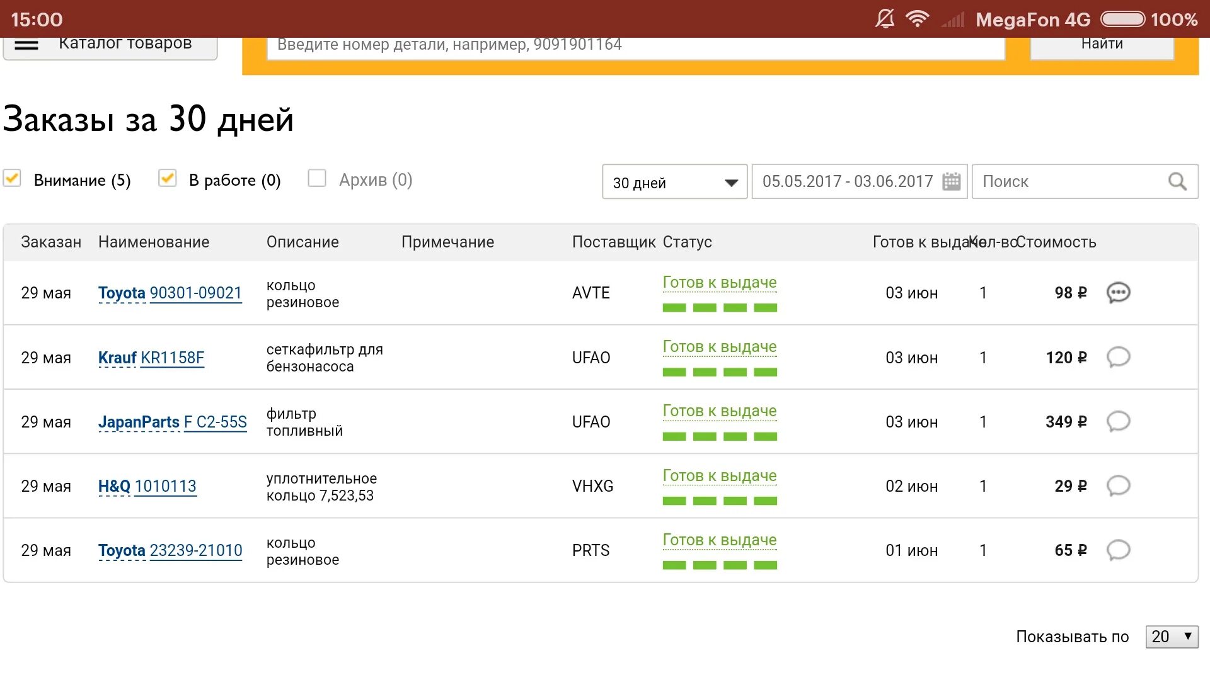Open the 30 дней period dropdown
1210x680 pixels.
[674, 182]
